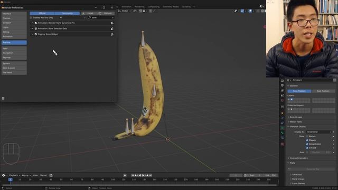Viewport: 338px width, 190px height.
Task: Click the Armature data name field
Action: (x=312, y=80)
